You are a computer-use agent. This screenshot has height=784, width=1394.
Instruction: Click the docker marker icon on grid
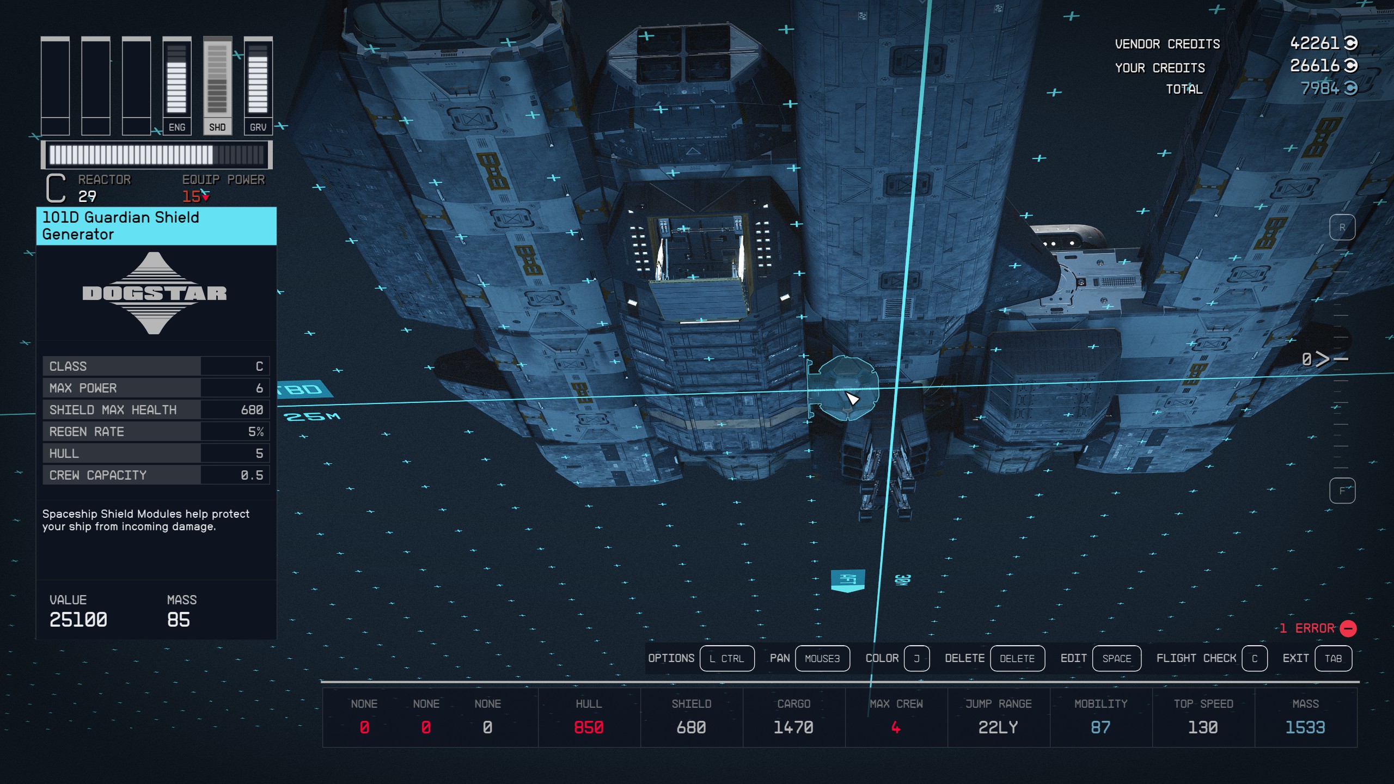pyautogui.click(x=902, y=580)
